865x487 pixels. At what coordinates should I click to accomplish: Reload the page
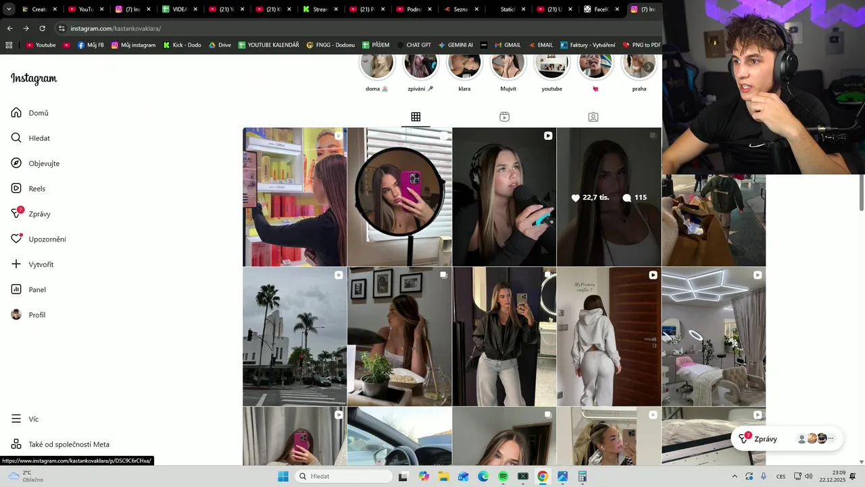pos(42,28)
